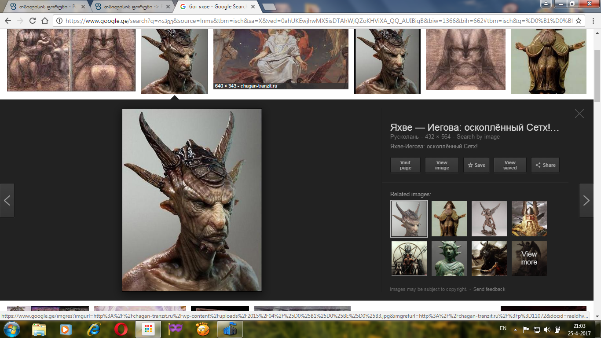Screen dimensions: 601x338
Task: Select related image of Viking with winged helmet
Action: point(529,219)
